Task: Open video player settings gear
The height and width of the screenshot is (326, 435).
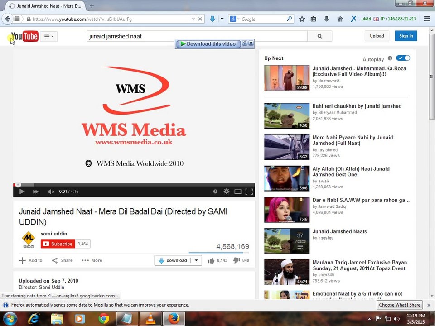Action: click(227, 191)
